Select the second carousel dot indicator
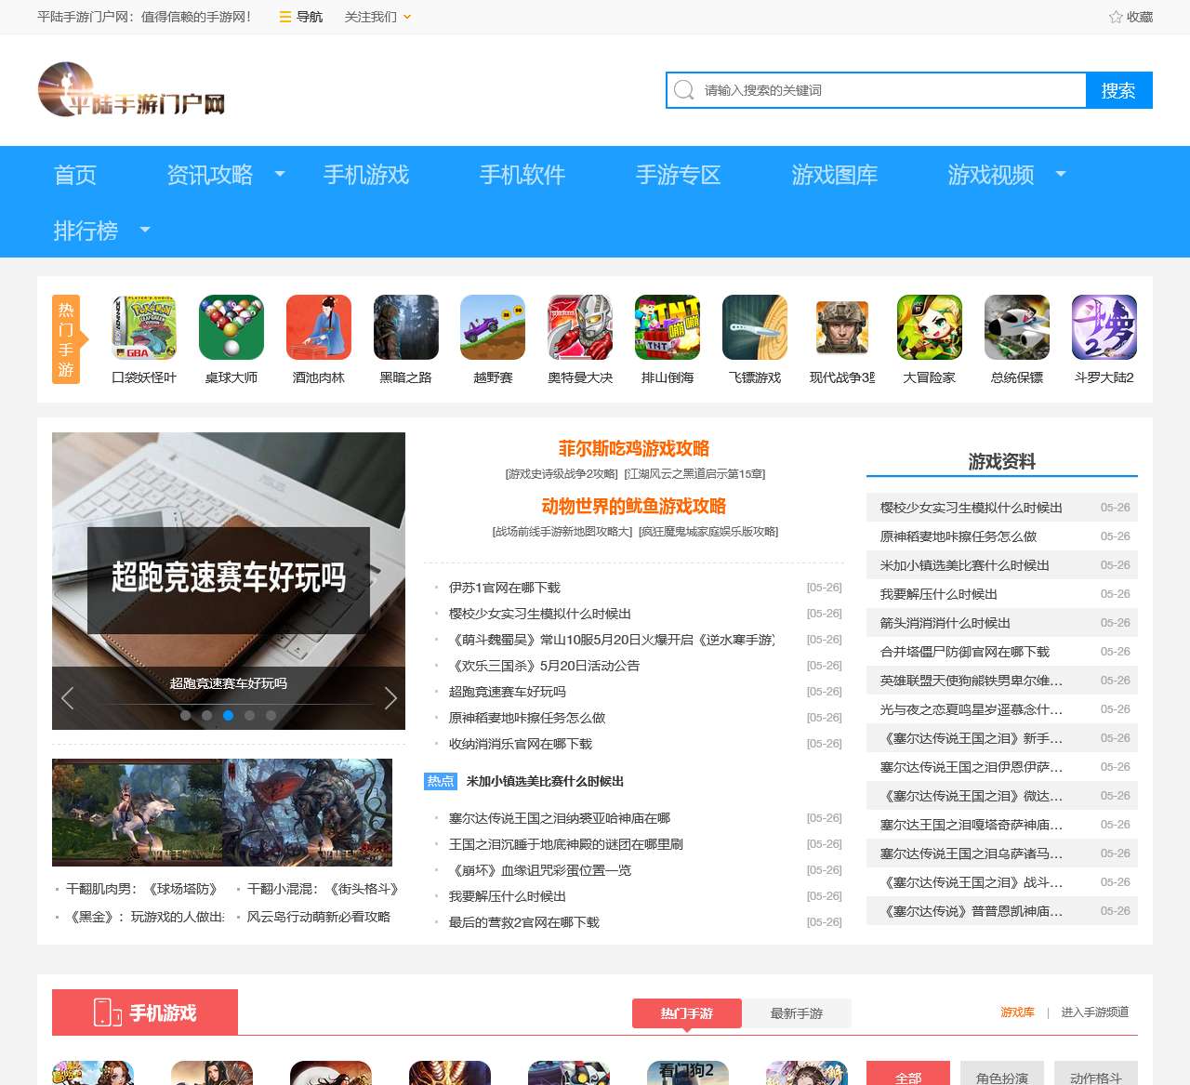Image resolution: width=1190 pixels, height=1085 pixels. (206, 715)
